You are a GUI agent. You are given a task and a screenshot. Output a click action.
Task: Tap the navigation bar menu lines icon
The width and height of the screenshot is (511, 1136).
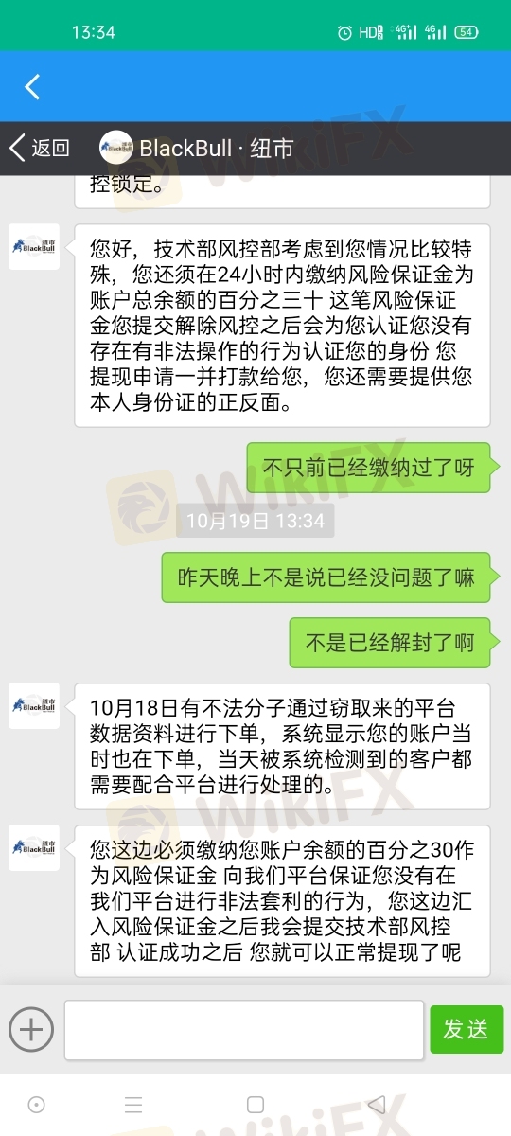click(x=133, y=1104)
